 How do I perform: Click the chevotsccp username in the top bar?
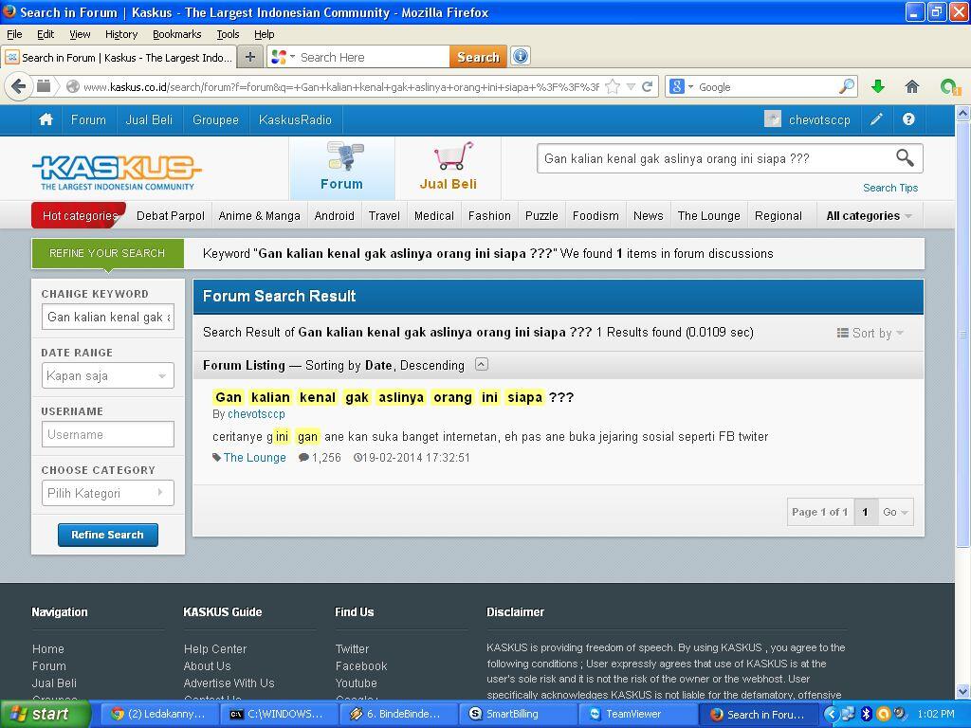tap(819, 120)
